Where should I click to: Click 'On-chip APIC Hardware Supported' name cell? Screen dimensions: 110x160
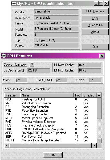point(44,133)
